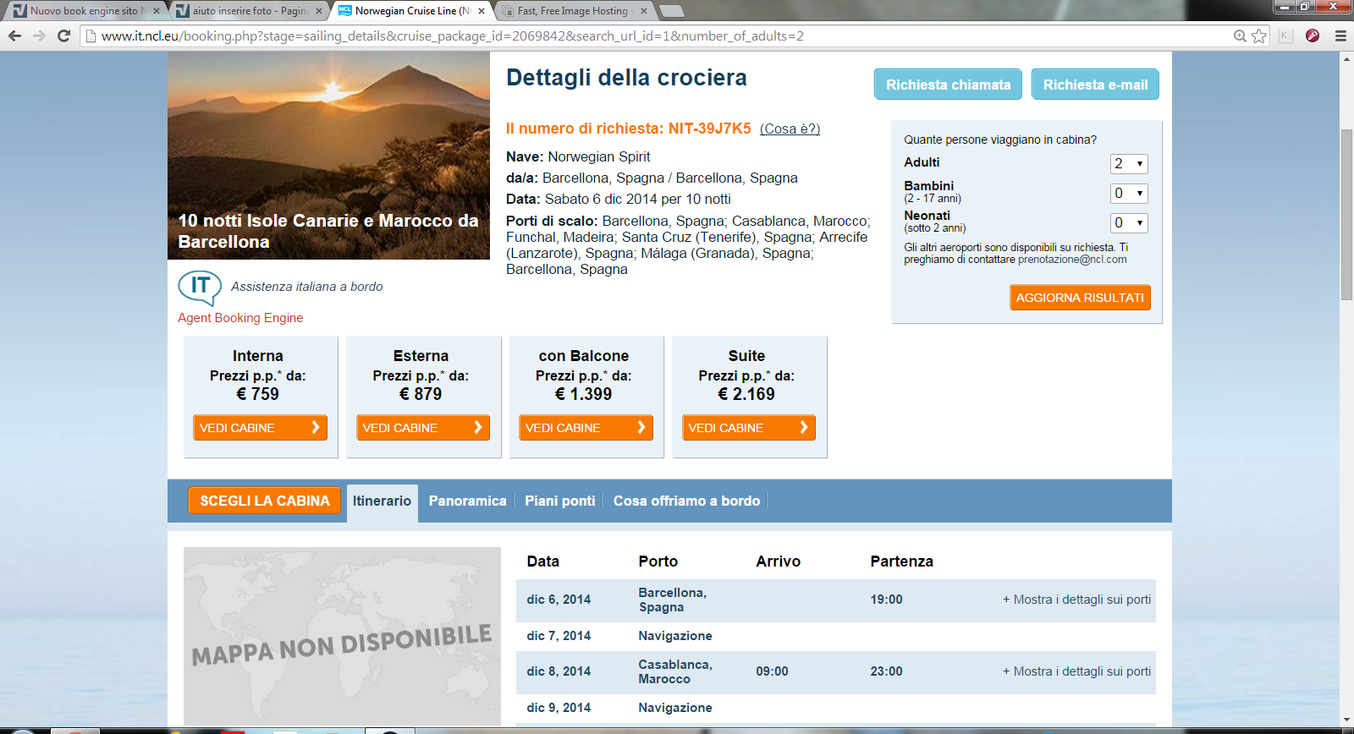Open the Chrome menu hamburger icon
The image size is (1354, 734).
click(x=1340, y=36)
